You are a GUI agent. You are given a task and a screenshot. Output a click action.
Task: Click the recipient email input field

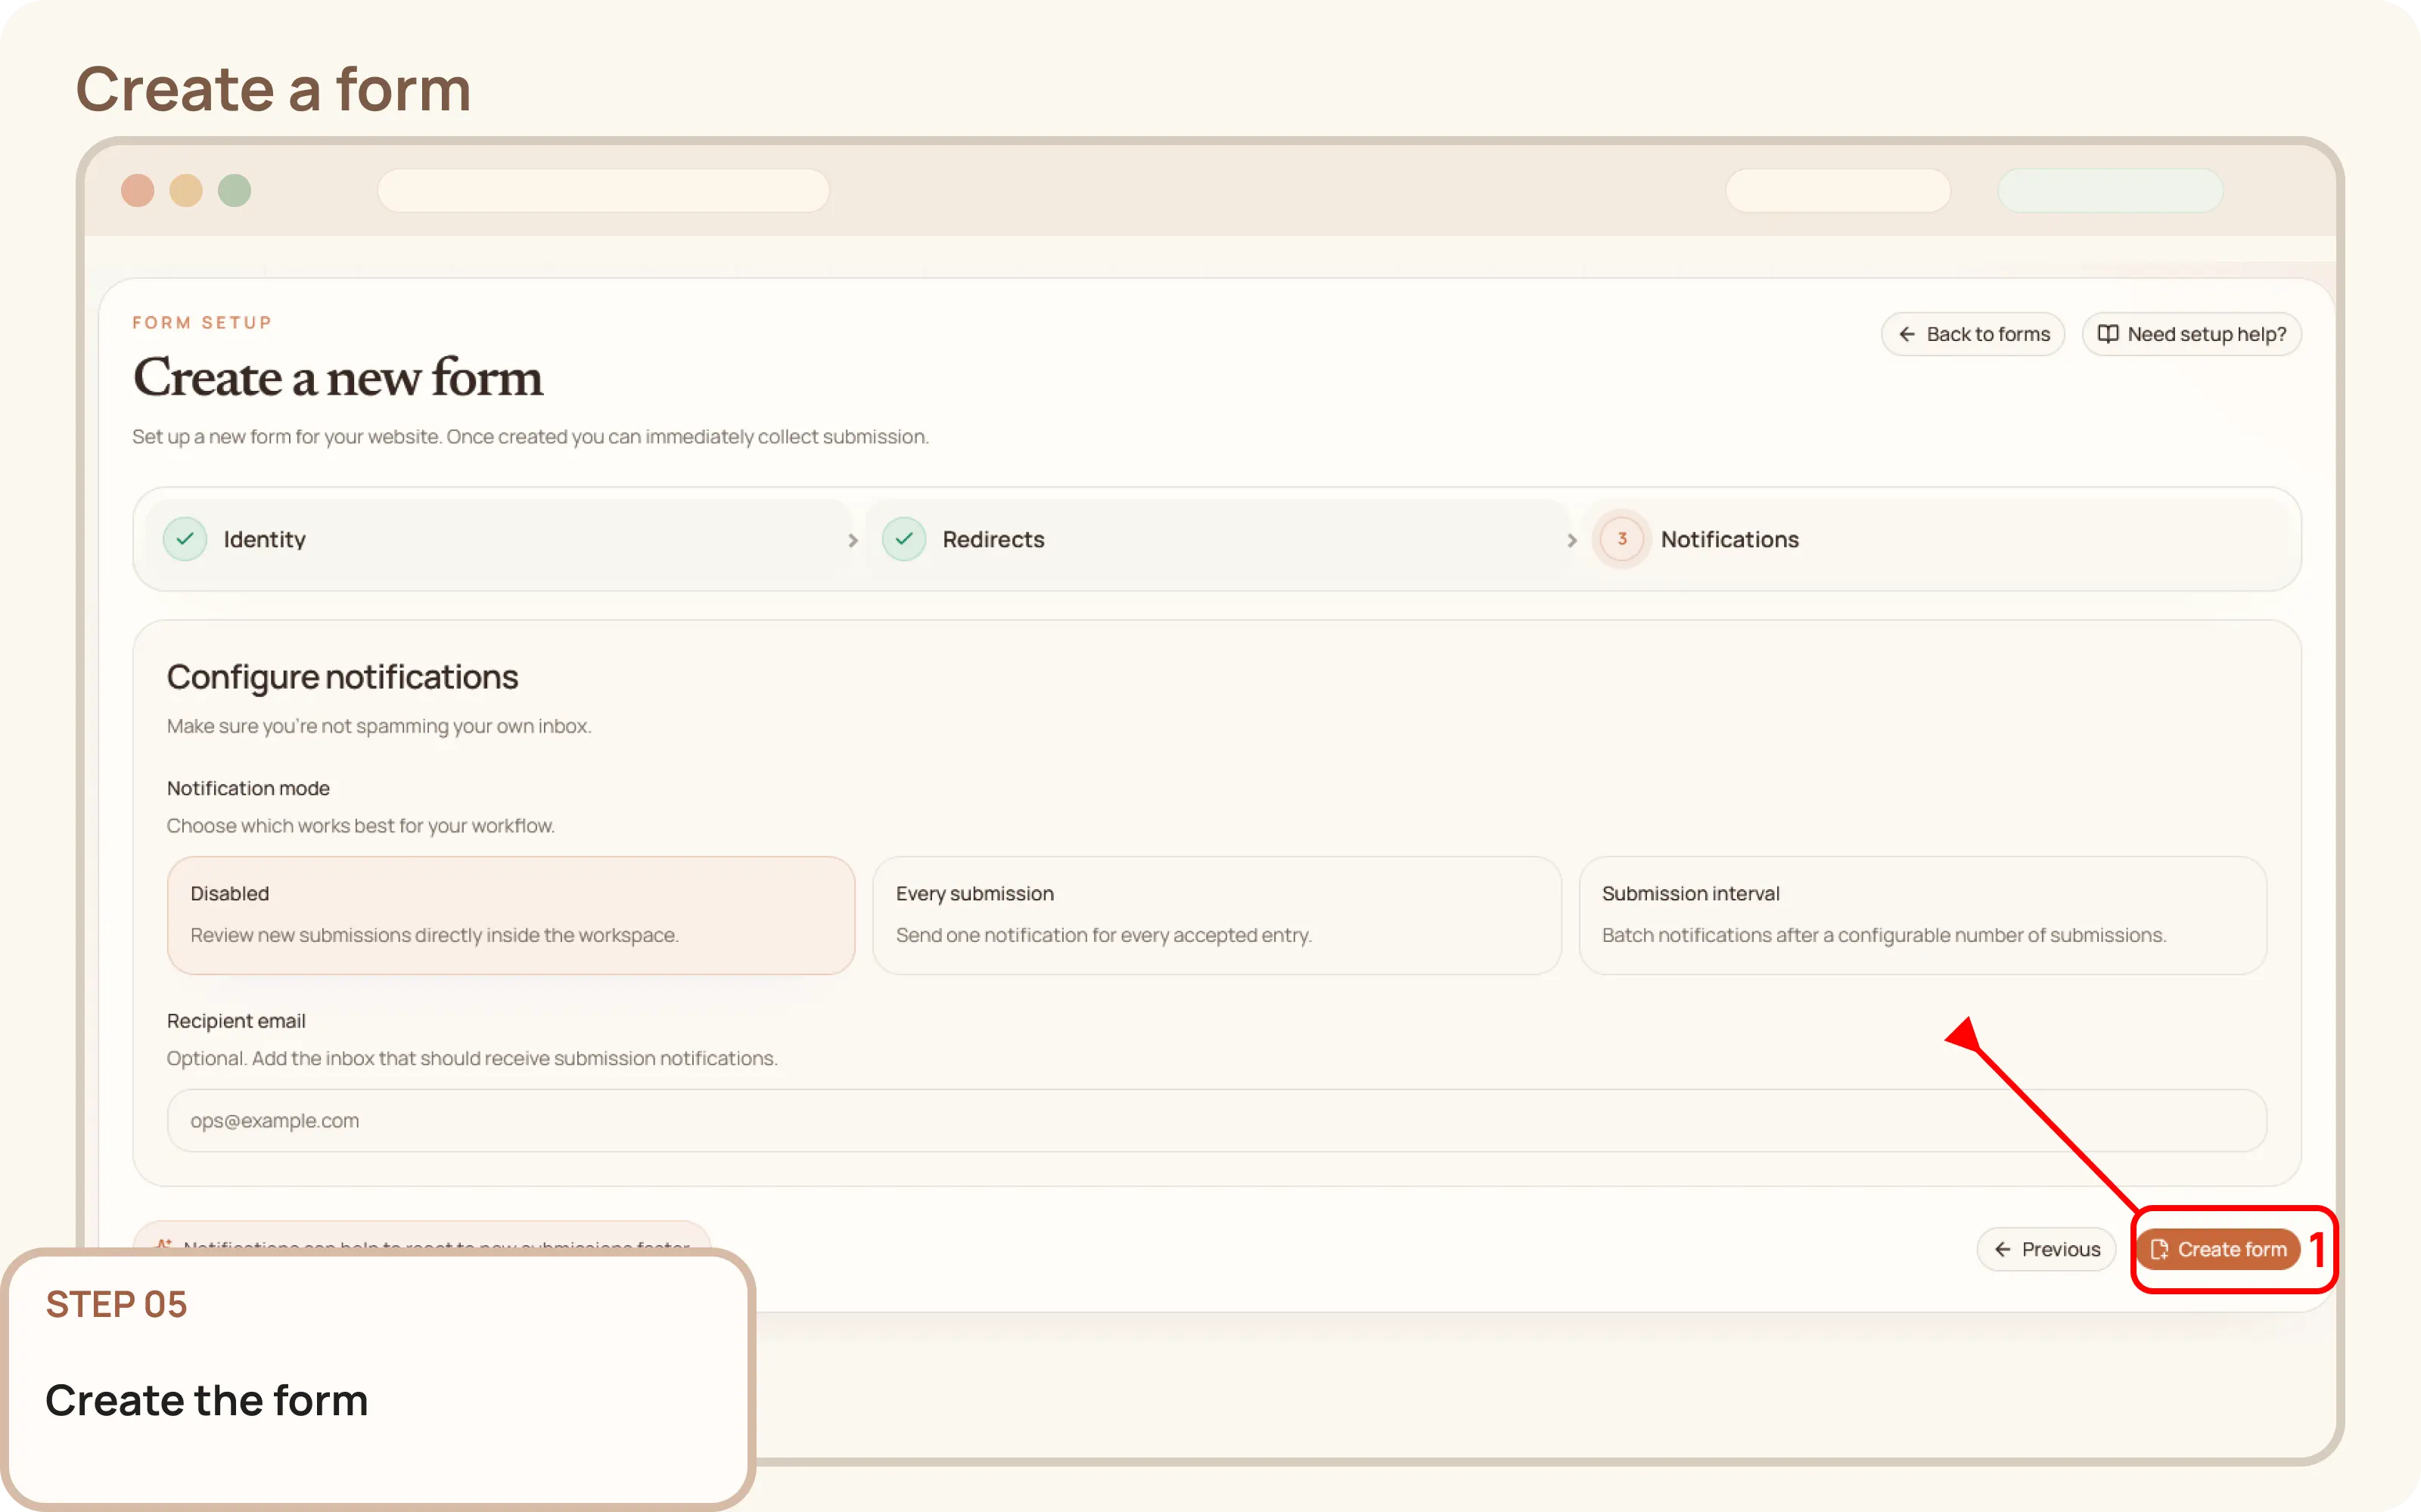pyautogui.click(x=1216, y=1119)
